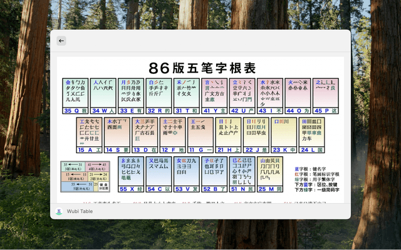Click the 14 S key cell
The image size is (401, 250).
tap(117, 135)
